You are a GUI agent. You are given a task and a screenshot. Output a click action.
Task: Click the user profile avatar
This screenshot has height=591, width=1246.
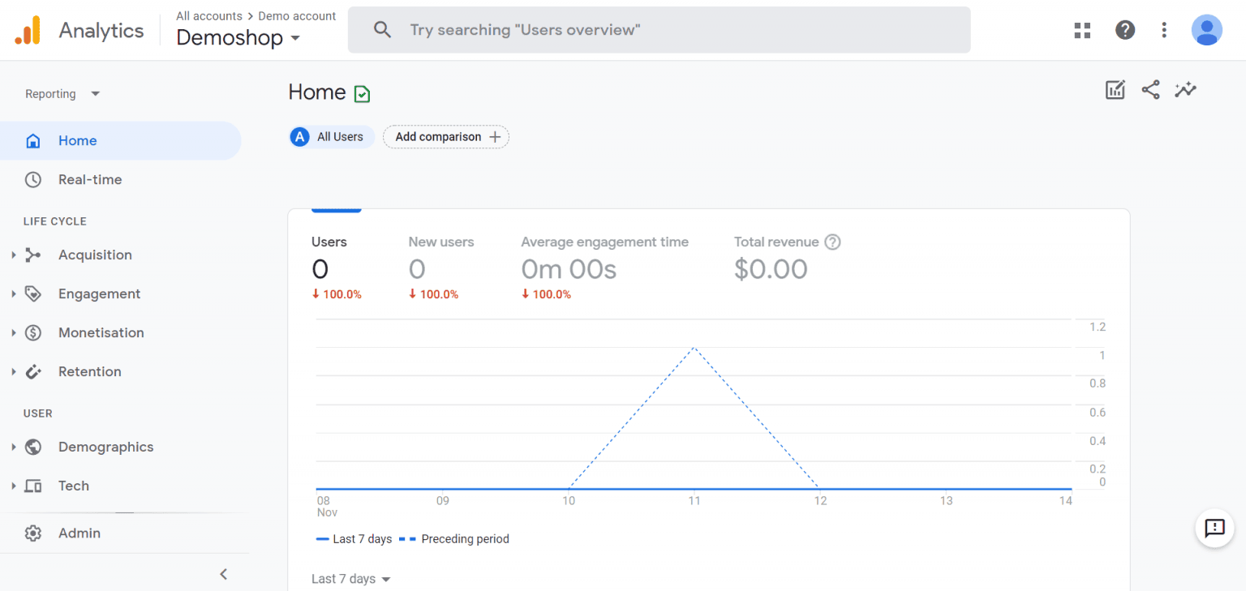point(1206,30)
